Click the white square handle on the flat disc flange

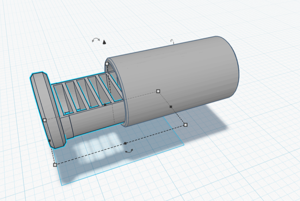[x=45, y=120]
